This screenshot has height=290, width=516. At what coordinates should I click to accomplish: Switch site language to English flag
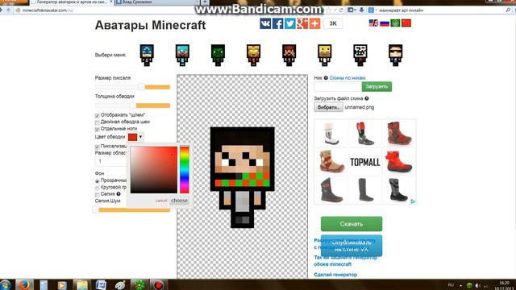[x=373, y=23]
